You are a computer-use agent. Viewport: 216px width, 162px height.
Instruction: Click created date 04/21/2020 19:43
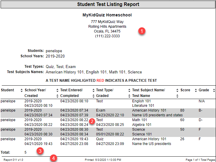(38, 144)
